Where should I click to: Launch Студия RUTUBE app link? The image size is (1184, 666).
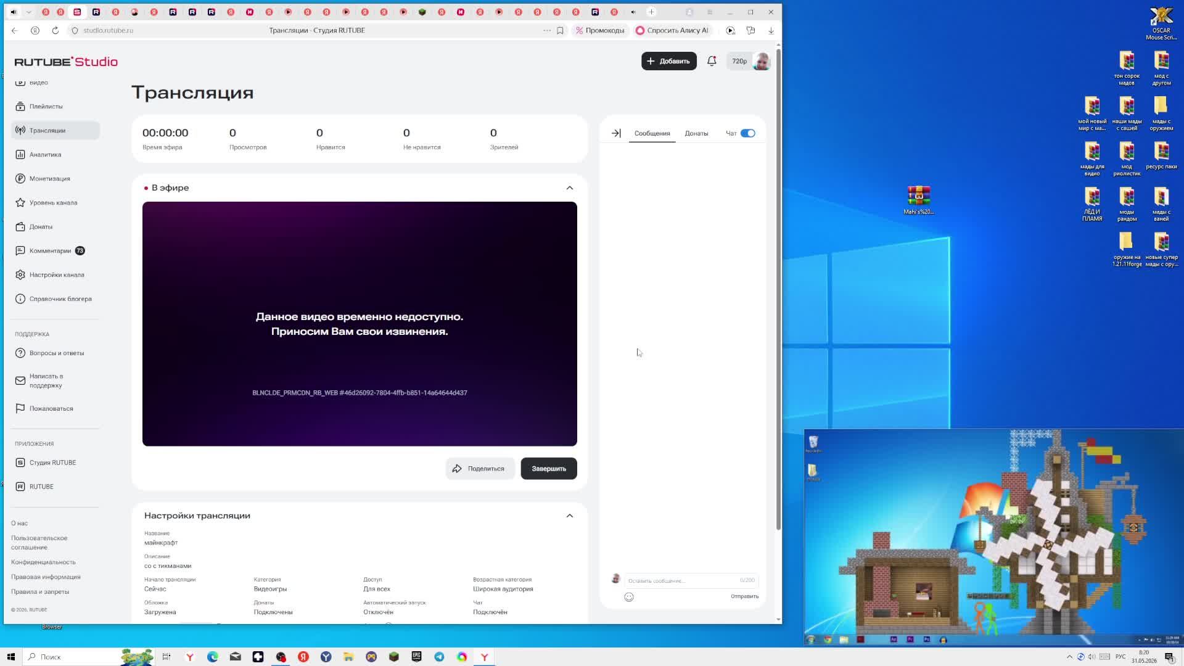(x=55, y=462)
